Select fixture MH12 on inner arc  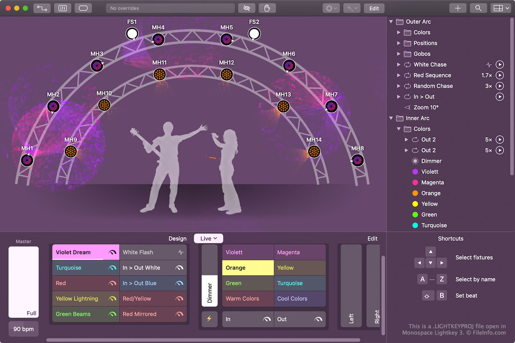(227, 75)
